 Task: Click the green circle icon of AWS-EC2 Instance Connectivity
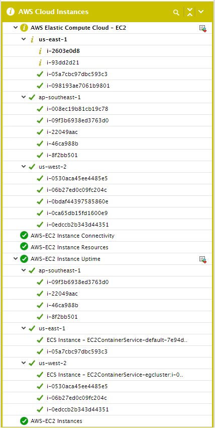[24, 236]
